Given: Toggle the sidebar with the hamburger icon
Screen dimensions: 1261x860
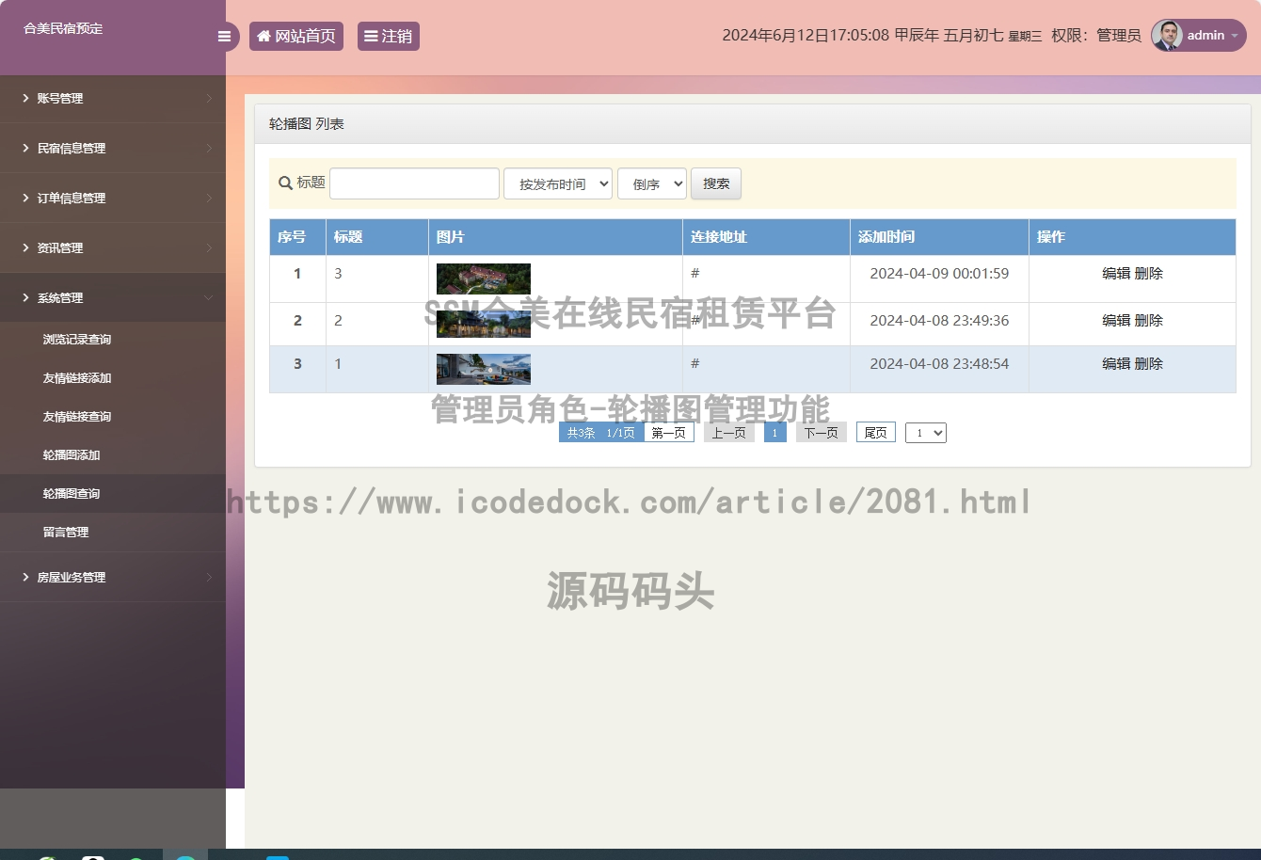Looking at the screenshot, I should point(224,37).
